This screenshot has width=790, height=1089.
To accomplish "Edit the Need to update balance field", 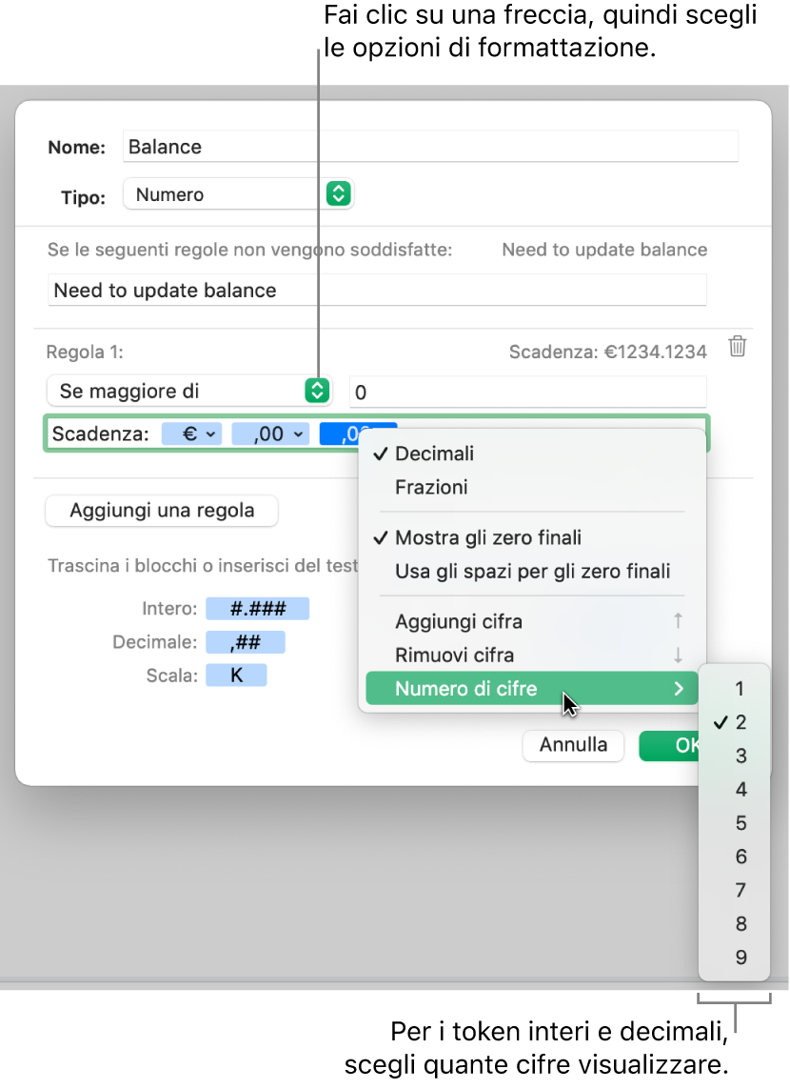I will point(377,291).
